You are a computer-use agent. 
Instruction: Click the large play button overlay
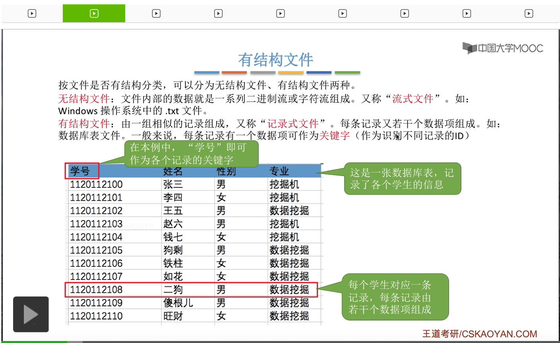point(31,314)
